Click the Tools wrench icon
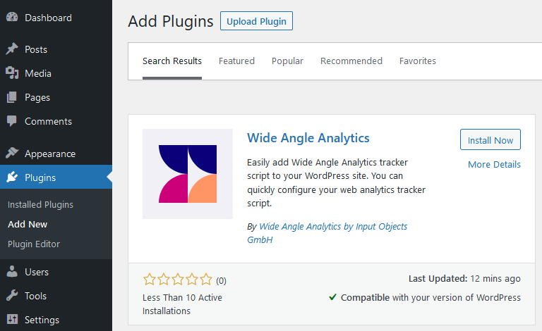542x331 pixels. tap(12, 296)
